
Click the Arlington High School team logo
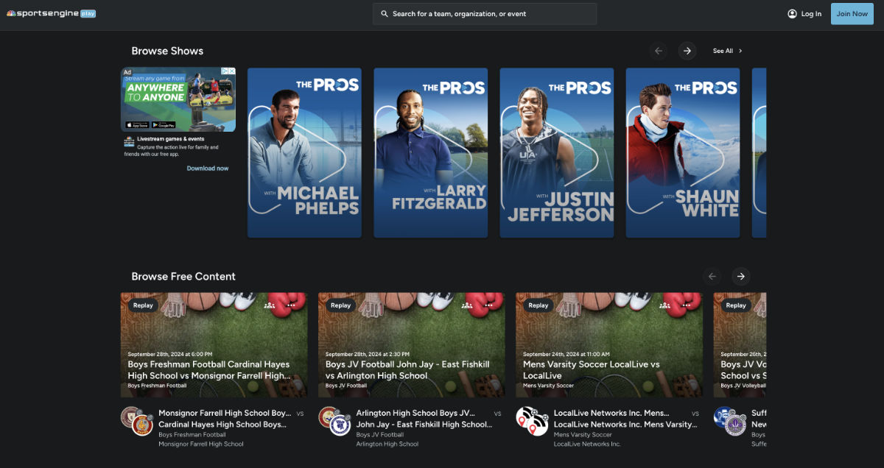pos(329,416)
